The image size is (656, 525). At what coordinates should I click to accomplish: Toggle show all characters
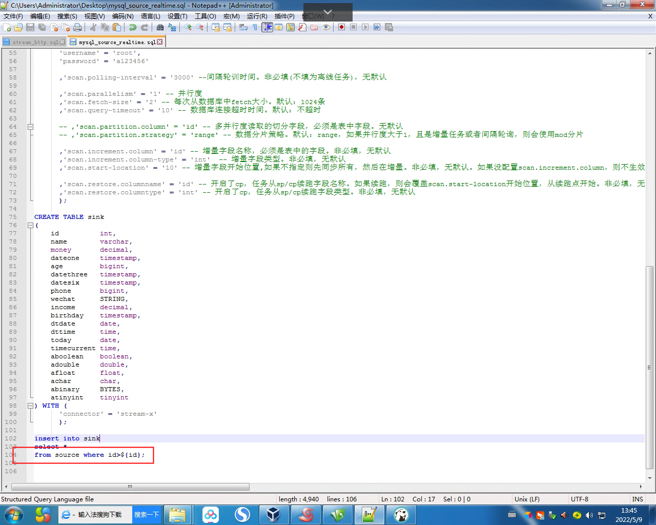coord(255,27)
